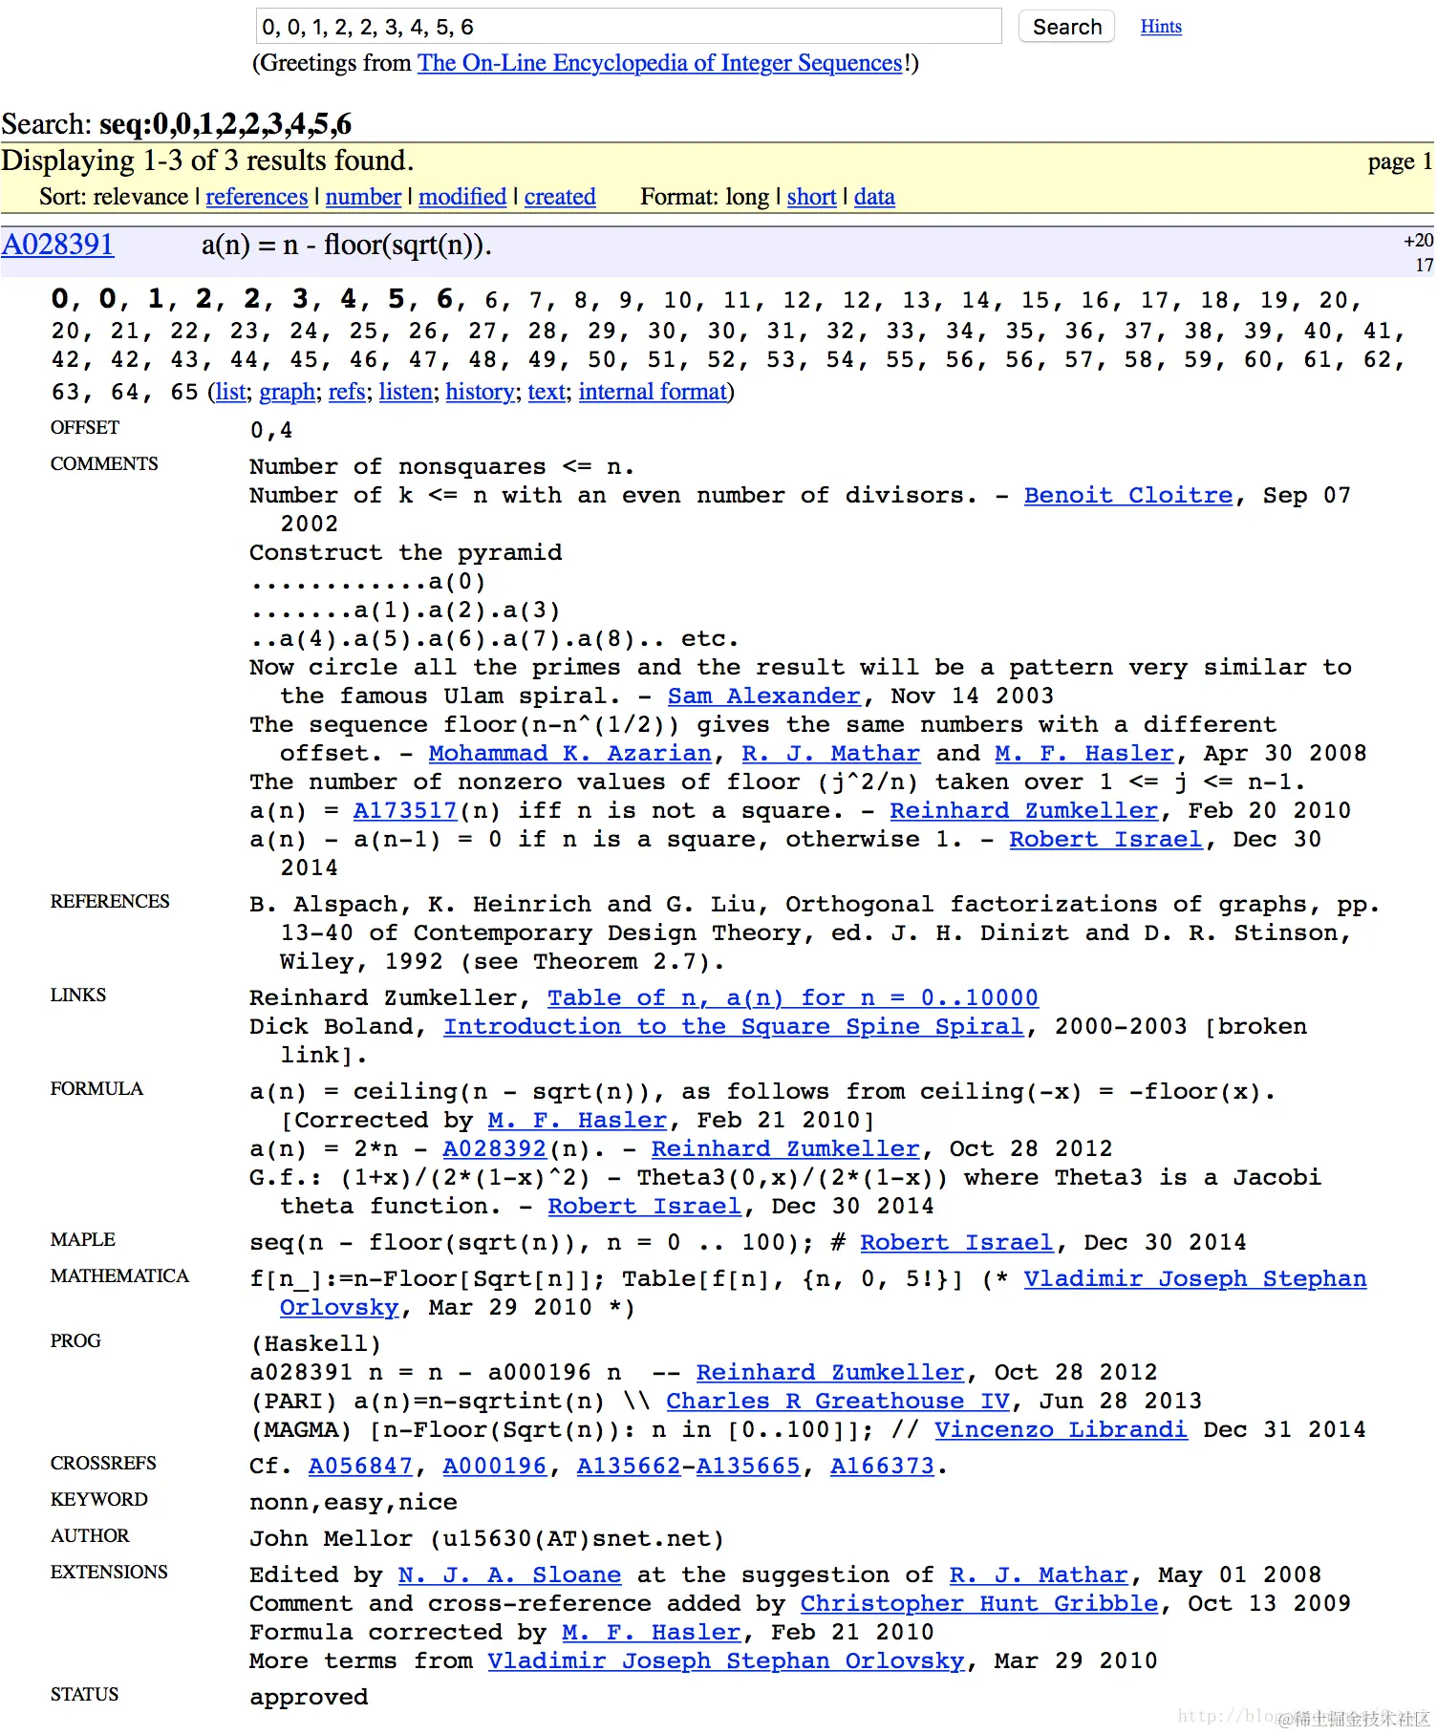Screen dimensions: 1437x1735
Task: Sort results by references
Action: pos(257,197)
